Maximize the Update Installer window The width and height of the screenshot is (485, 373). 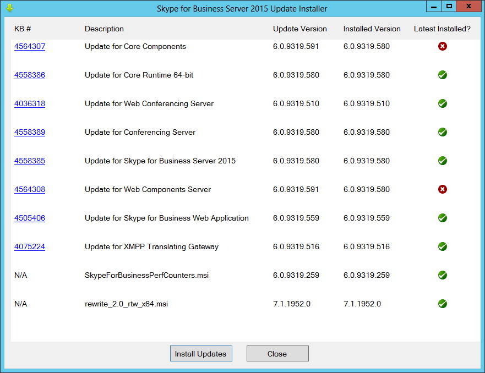(449, 7)
